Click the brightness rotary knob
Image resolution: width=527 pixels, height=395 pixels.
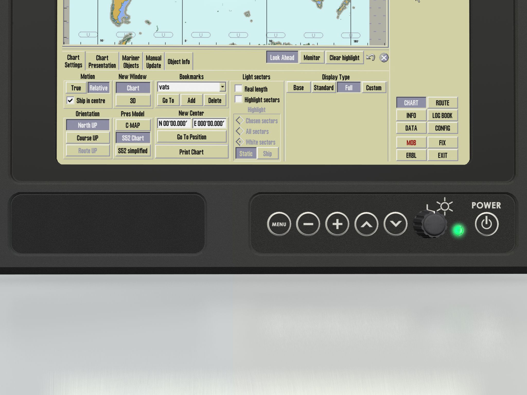[434, 225]
